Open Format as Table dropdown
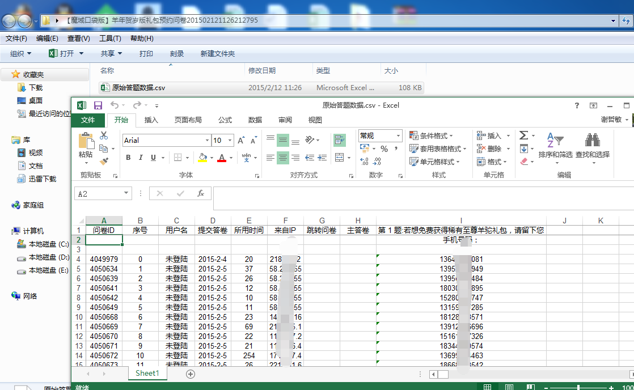This screenshot has width=634, height=390. point(438,149)
